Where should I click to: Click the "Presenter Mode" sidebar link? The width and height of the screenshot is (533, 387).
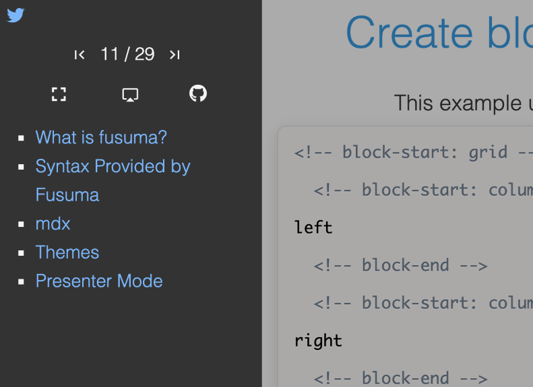(99, 281)
